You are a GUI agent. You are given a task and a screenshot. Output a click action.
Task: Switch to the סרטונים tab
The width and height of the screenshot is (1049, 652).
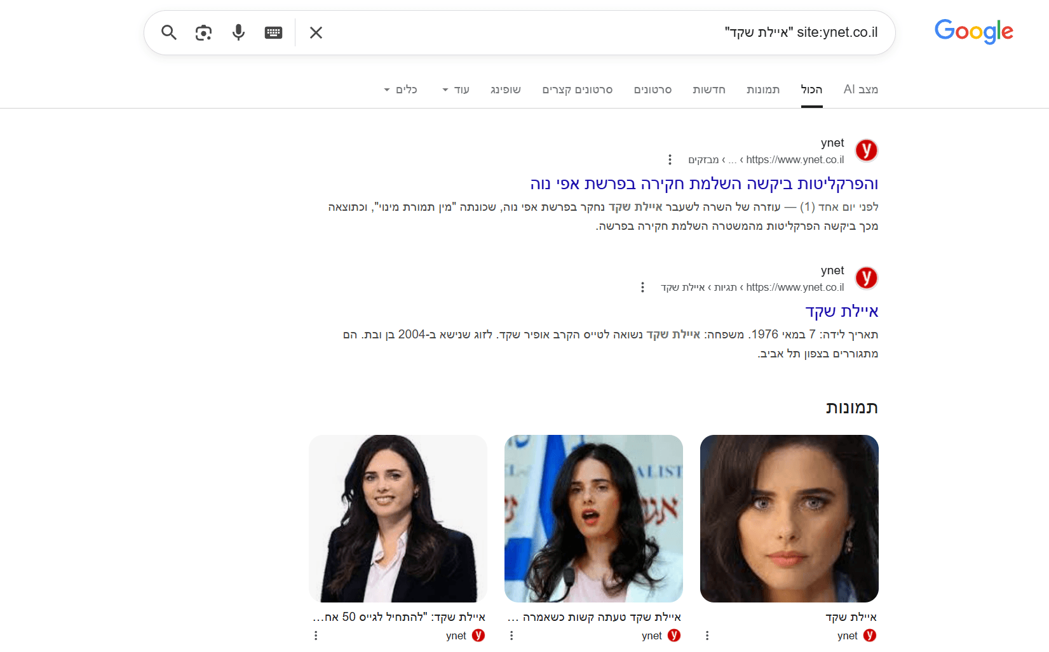pyautogui.click(x=653, y=90)
